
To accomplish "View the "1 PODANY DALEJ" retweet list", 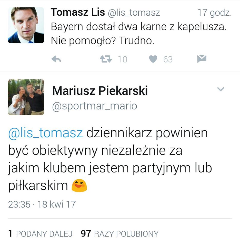I will click(x=41, y=234).
